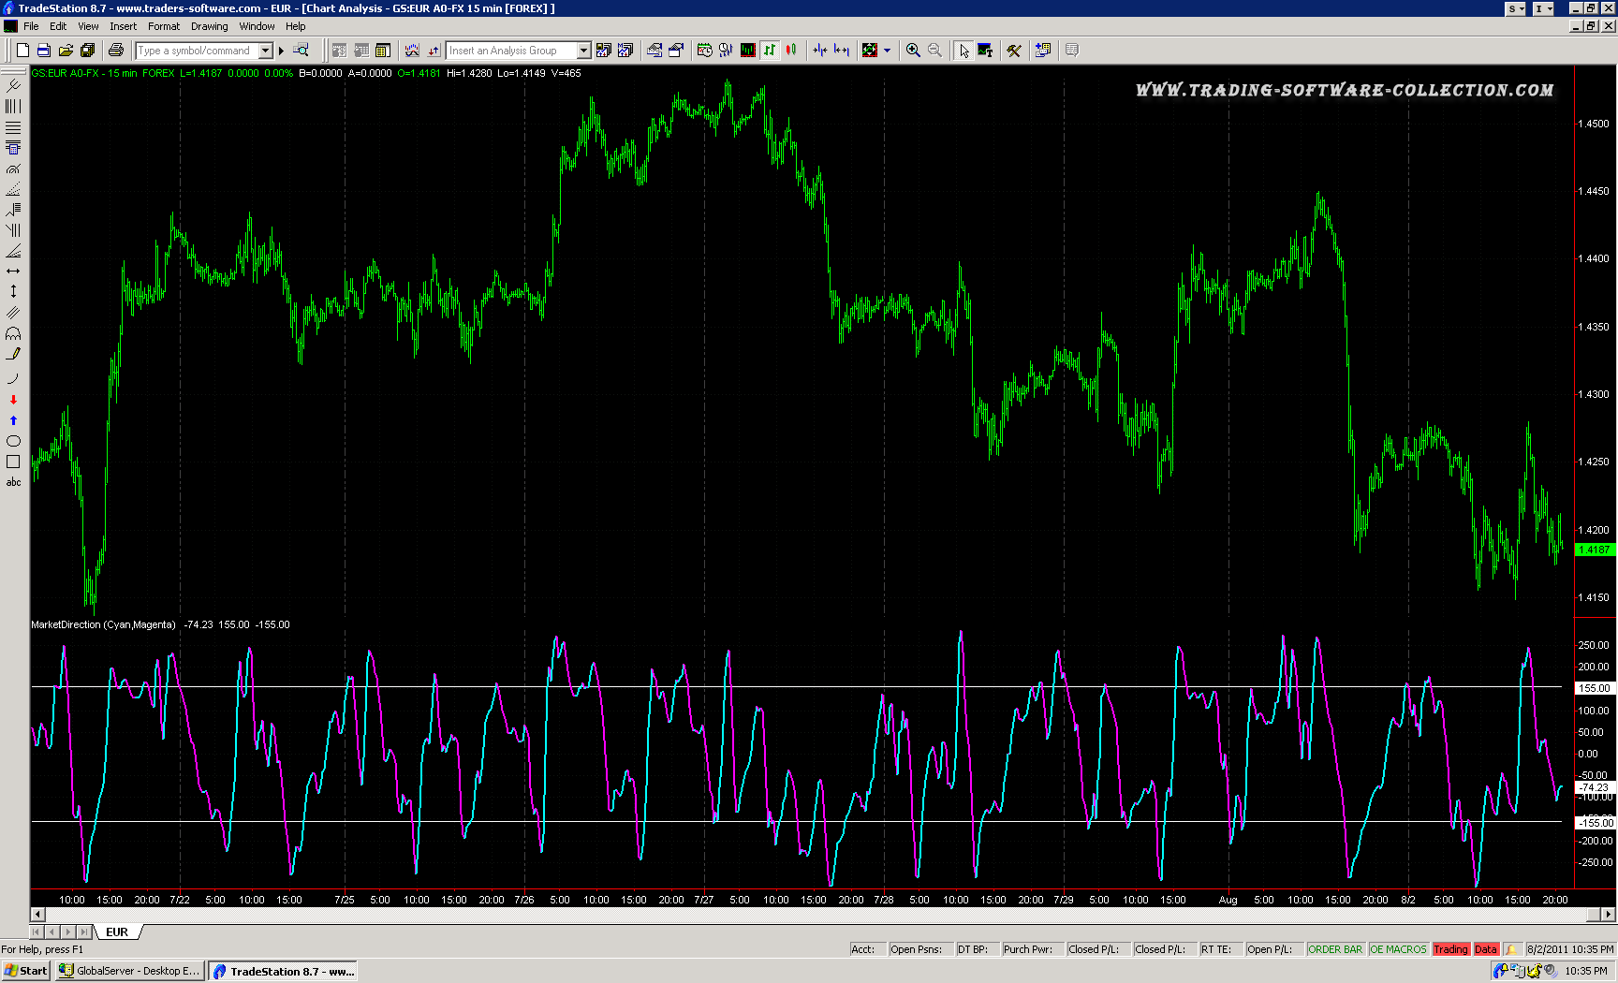Screen dimensions: 1618x983
Task: Select the pointer cursor tool
Action: (x=963, y=51)
